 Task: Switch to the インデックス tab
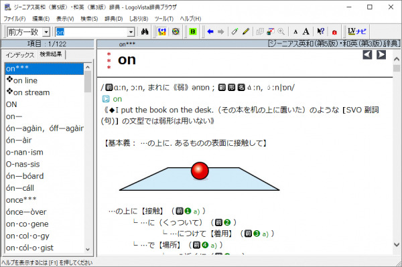(19, 55)
